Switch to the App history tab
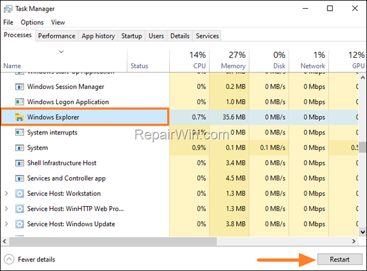Screen dimensions: 367x271 [98, 36]
